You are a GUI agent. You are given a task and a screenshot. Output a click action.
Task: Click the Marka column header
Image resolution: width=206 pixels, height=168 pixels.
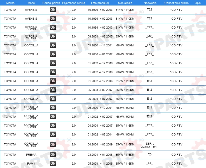coord(10,3)
